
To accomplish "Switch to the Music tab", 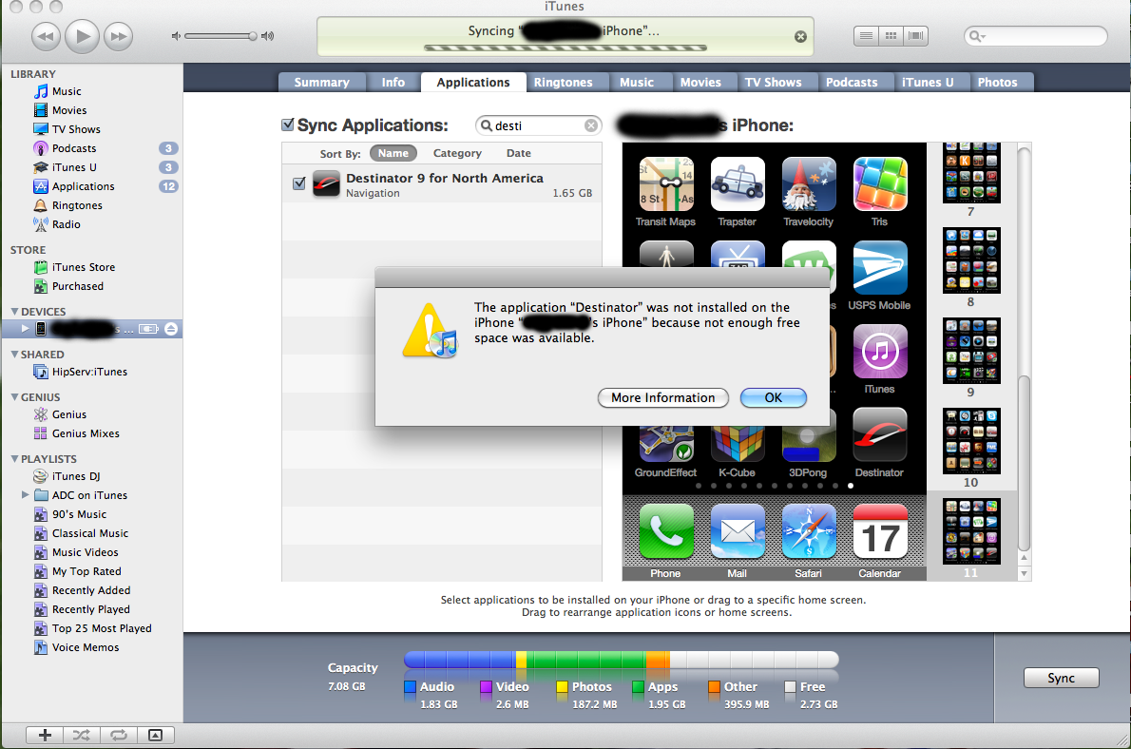I will pos(637,83).
